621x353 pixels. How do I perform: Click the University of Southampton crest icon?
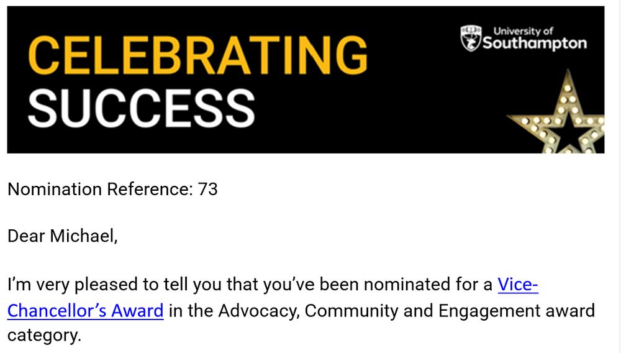click(471, 39)
